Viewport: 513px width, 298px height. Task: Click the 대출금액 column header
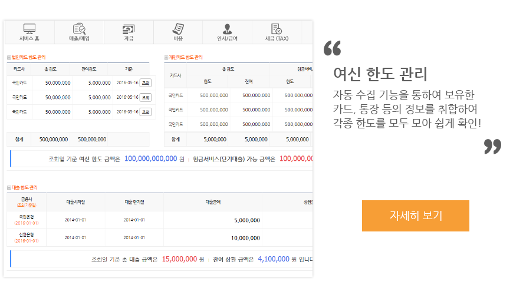coord(213,202)
